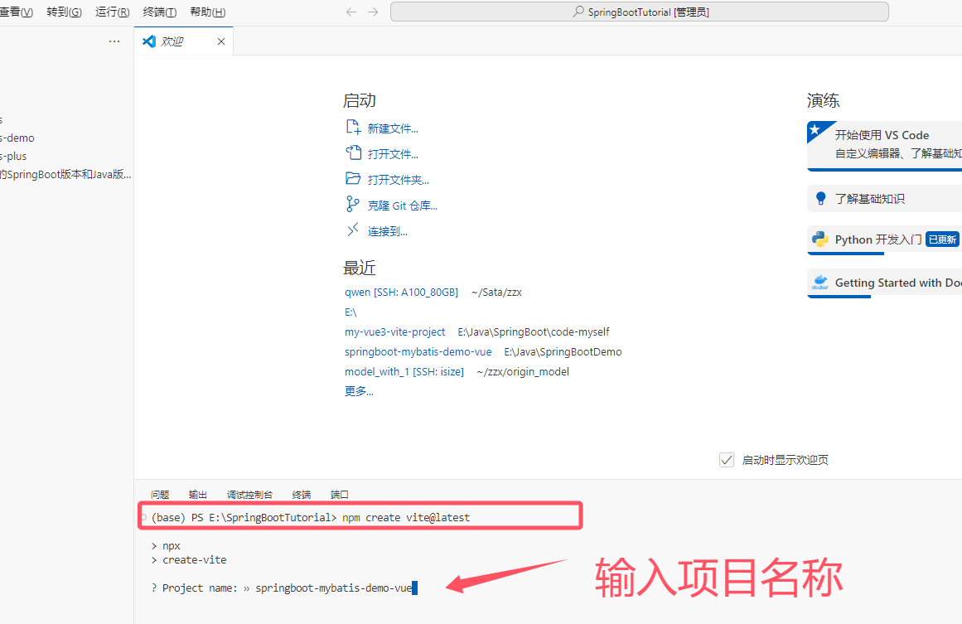Screen dimensions: 962x624
Task: Click the npx output line in terminal
Action: 166,545
